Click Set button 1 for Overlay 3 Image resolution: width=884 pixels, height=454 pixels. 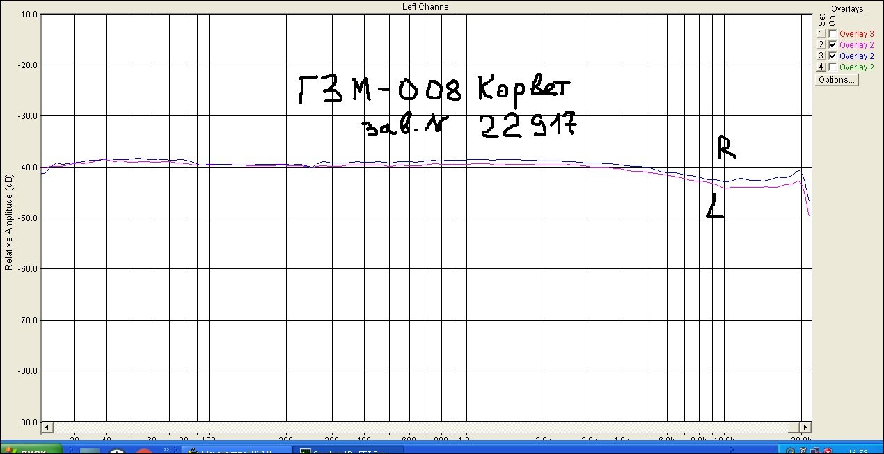[x=821, y=33]
